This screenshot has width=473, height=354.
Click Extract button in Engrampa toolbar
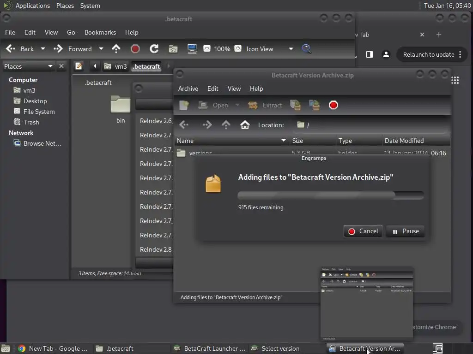[x=265, y=105]
